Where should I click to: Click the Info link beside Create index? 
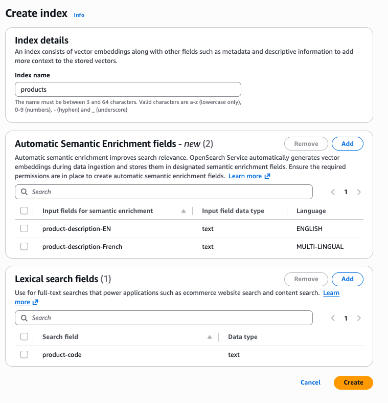[x=79, y=15]
